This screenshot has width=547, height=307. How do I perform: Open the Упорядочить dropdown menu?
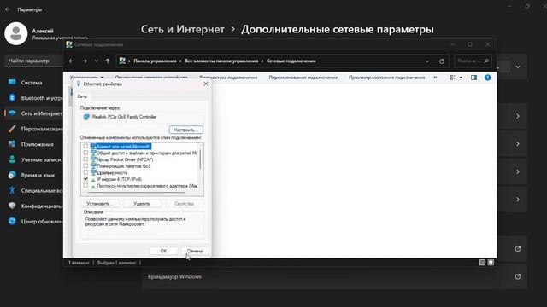click(86, 78)
